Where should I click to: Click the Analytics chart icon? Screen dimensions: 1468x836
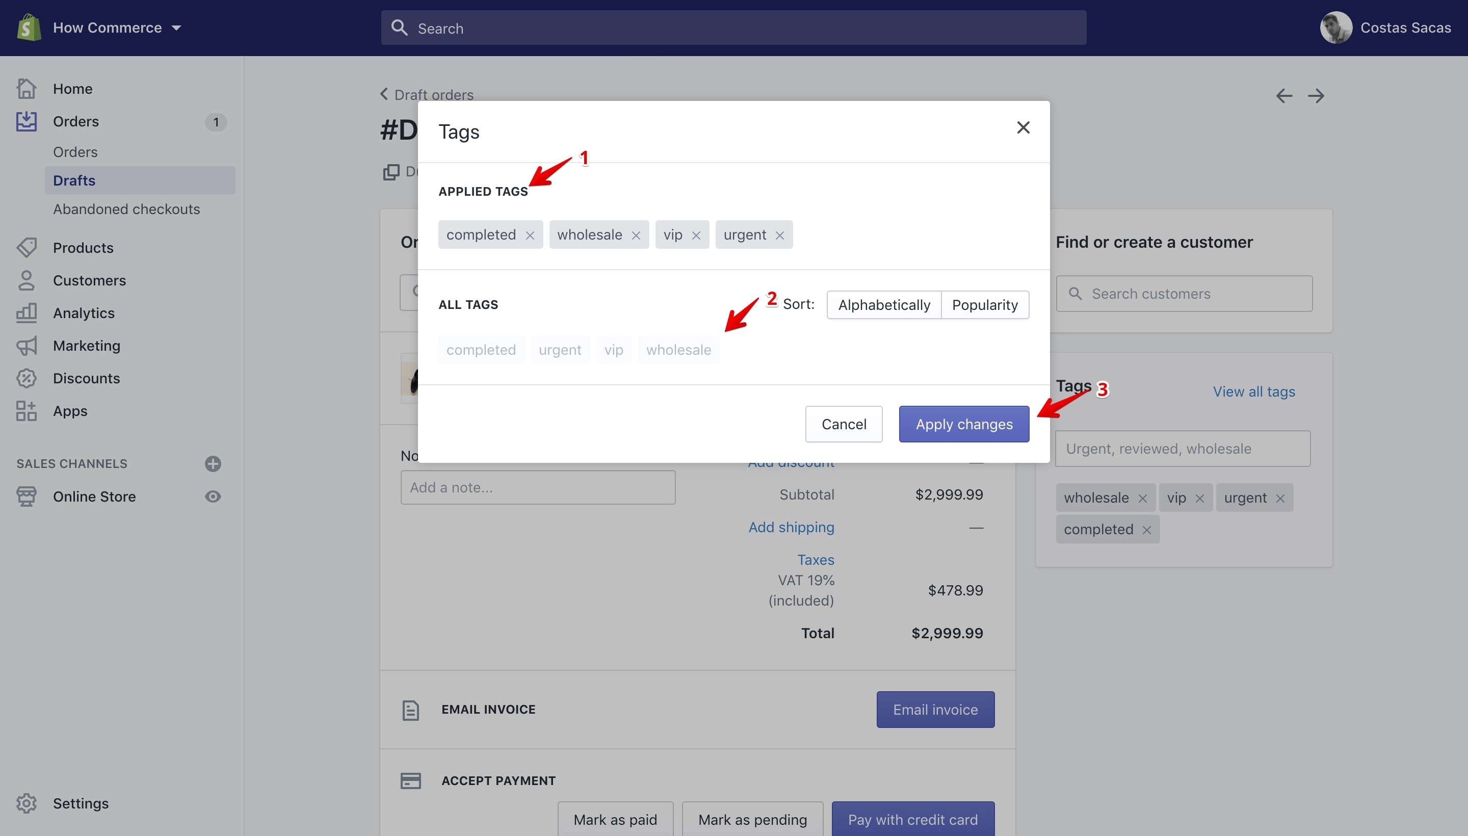click(27, 313)
